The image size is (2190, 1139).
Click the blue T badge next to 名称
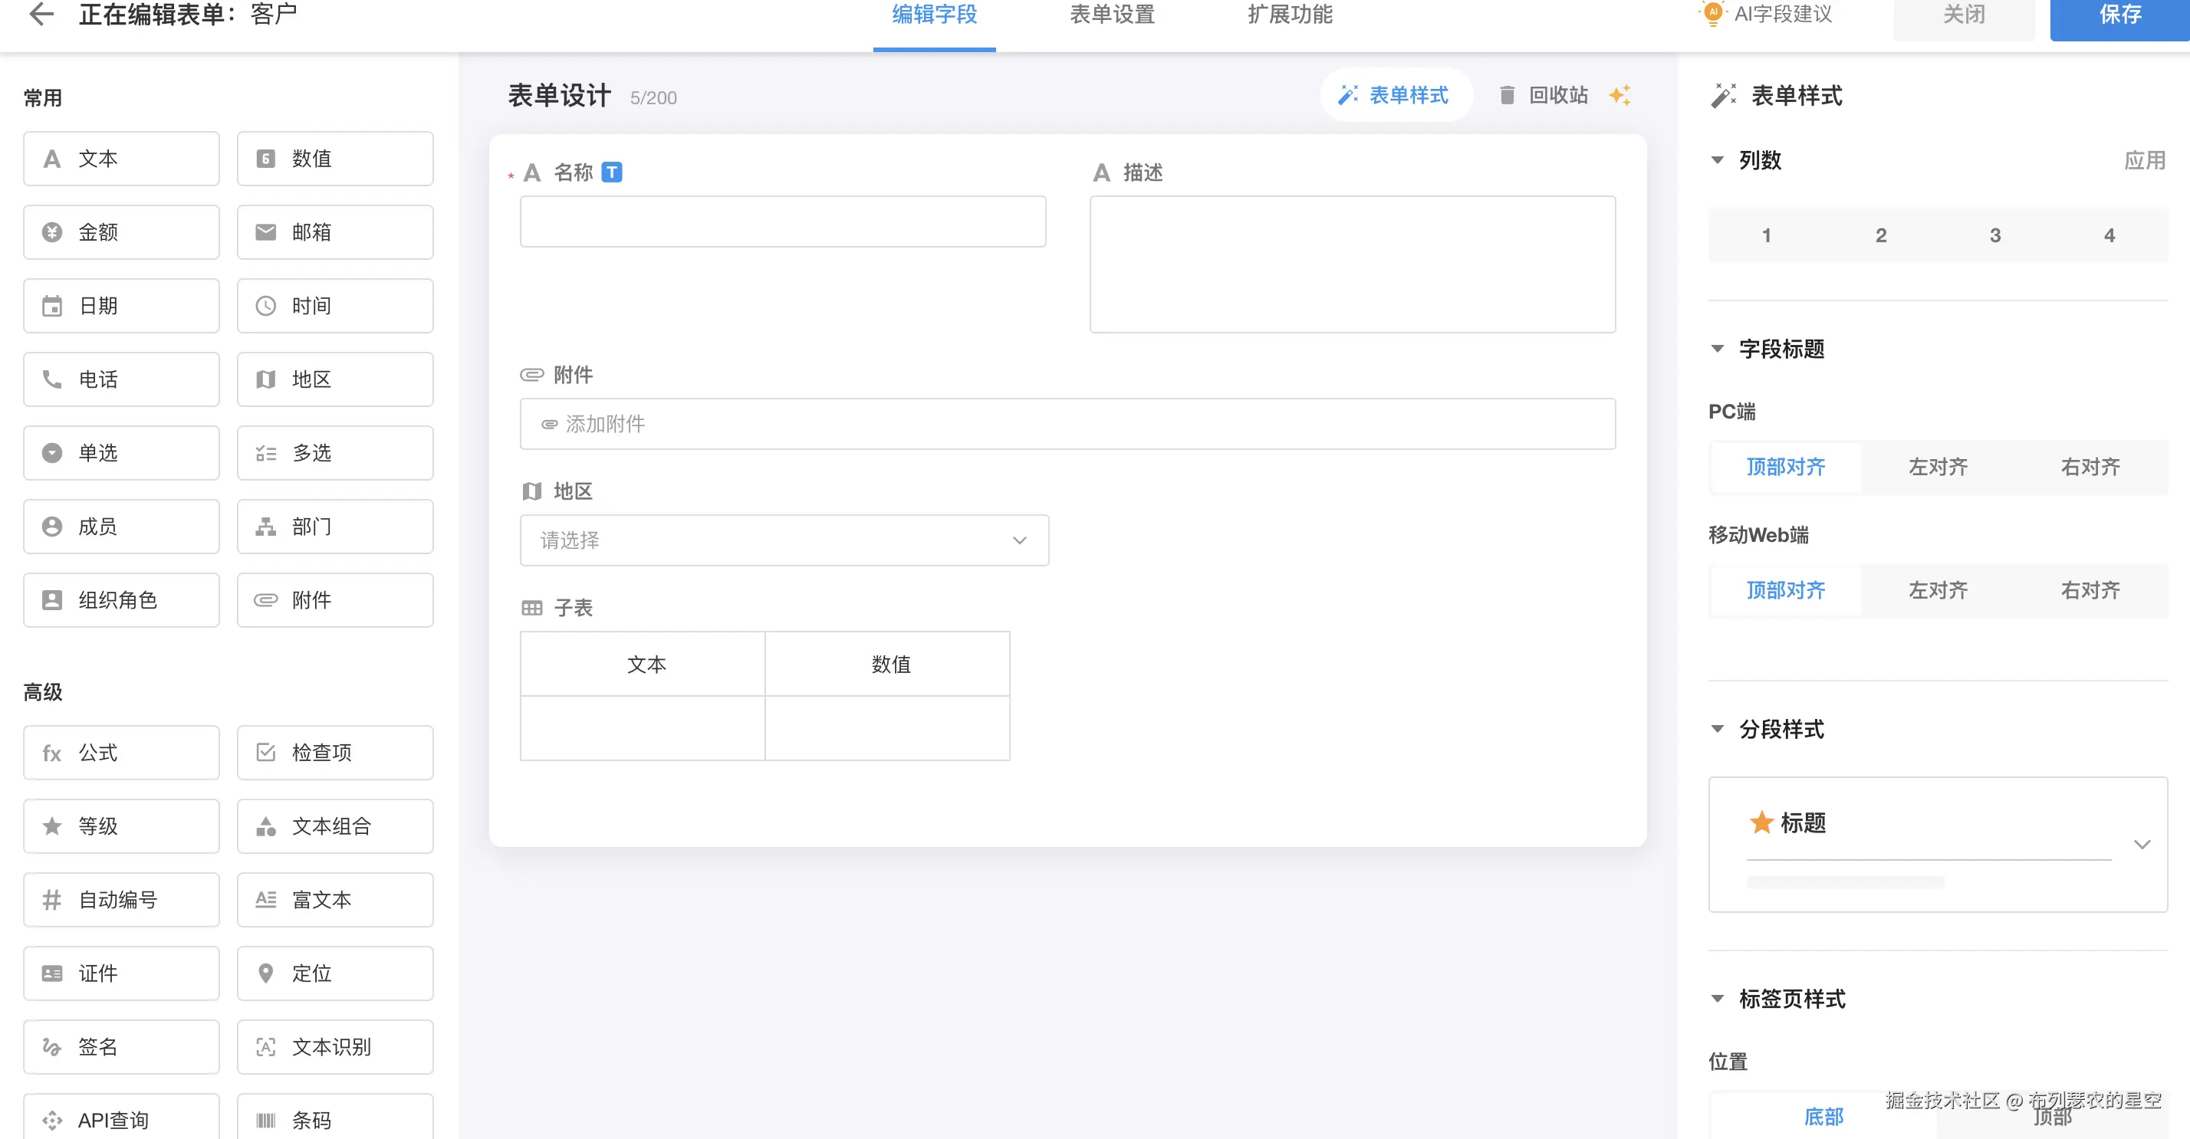611,172
